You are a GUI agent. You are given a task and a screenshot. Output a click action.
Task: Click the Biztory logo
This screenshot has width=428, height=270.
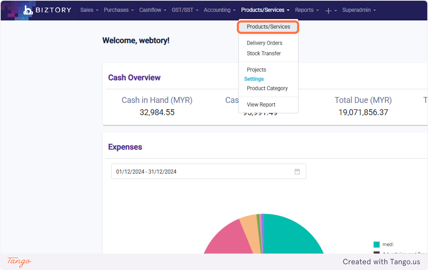point(47,10)
